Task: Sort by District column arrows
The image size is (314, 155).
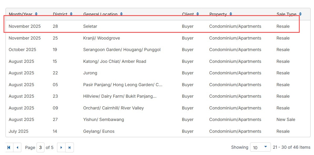Action: (x=71, y=14)
